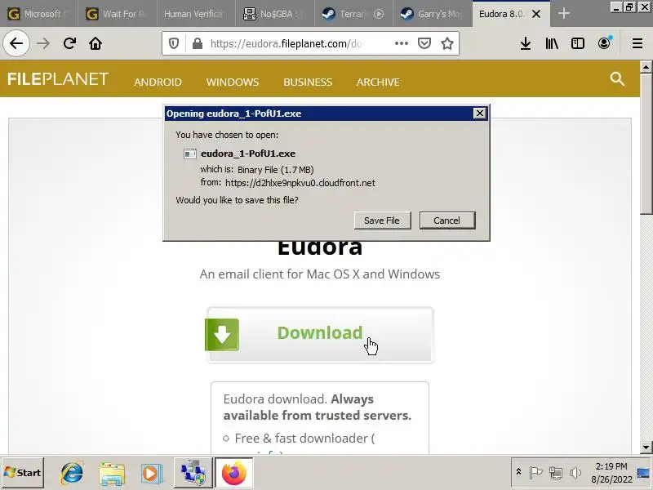Launch Internet Explorer from taskbar
653x490 pixels.
[72, 473]
